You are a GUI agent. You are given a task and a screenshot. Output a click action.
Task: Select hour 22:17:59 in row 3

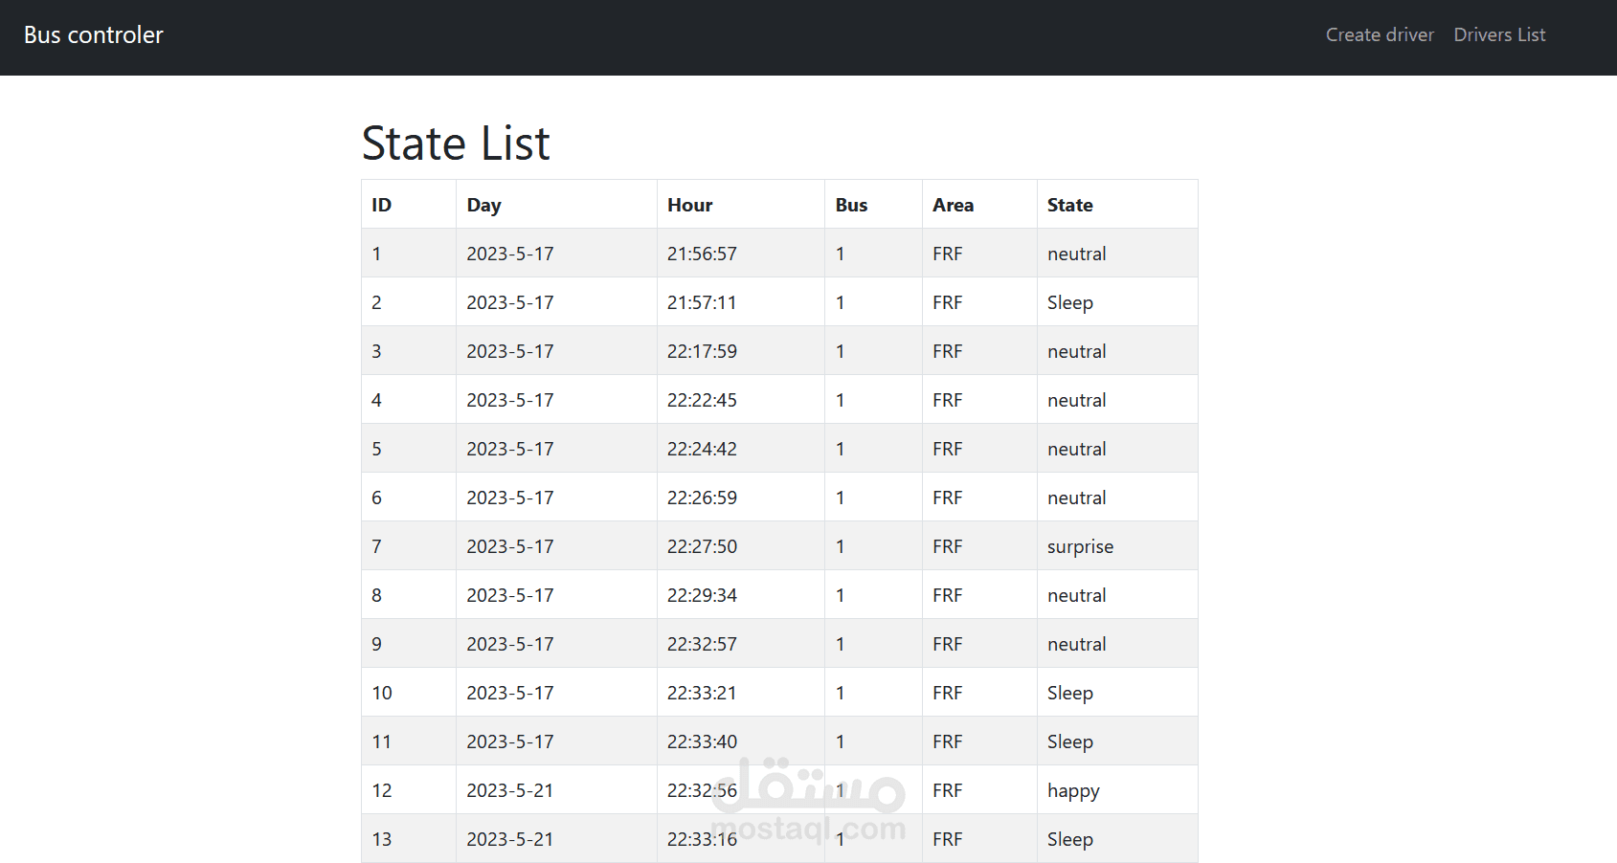tap(702, 351)
